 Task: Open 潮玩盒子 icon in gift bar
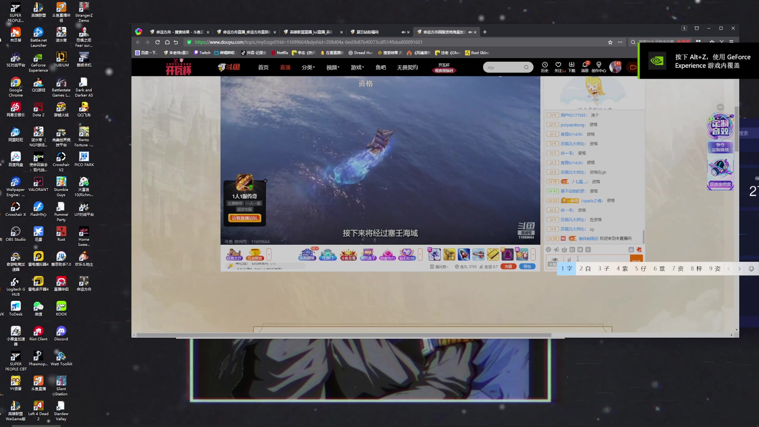(x=368, y=255)
